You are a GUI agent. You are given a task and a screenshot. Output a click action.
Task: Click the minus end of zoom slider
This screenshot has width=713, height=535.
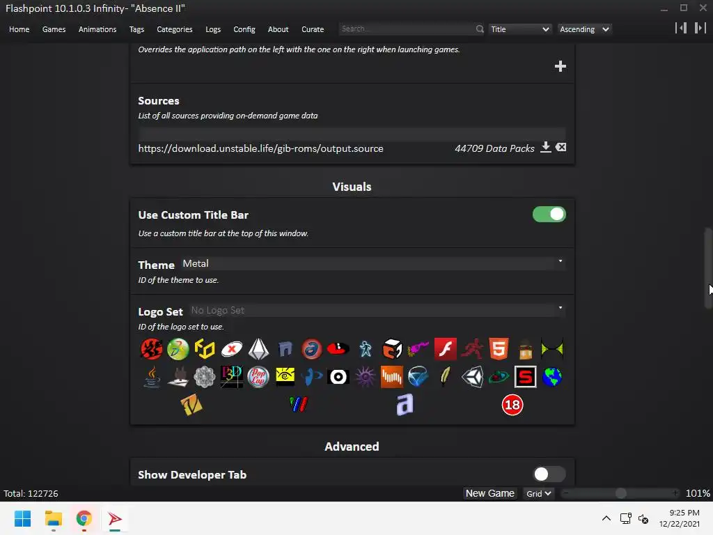[566, 493]
